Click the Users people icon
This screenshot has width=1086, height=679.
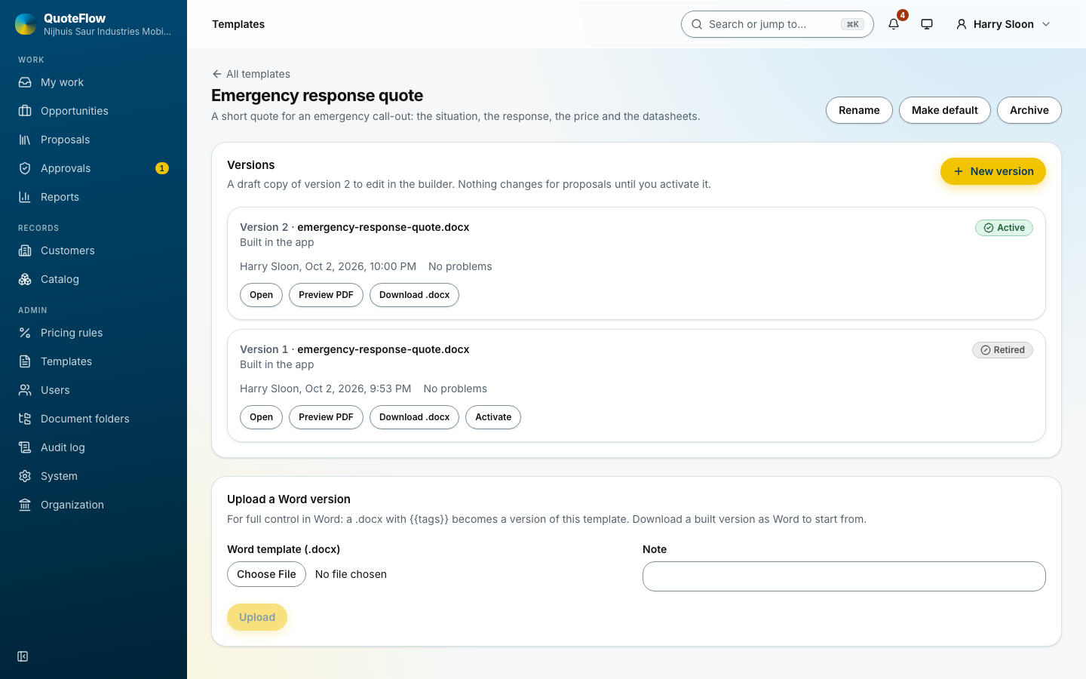click(25, 390)
